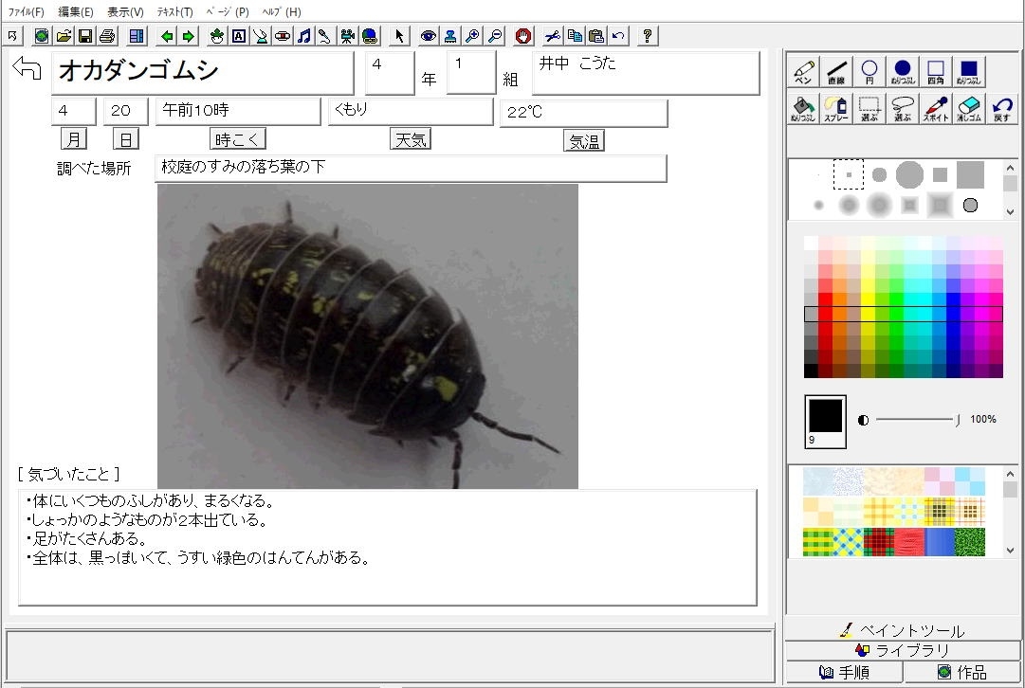1025x688 pixels.
Task: Select the large round brush shape
Action: pyautogui.click(x=908, y=174)
